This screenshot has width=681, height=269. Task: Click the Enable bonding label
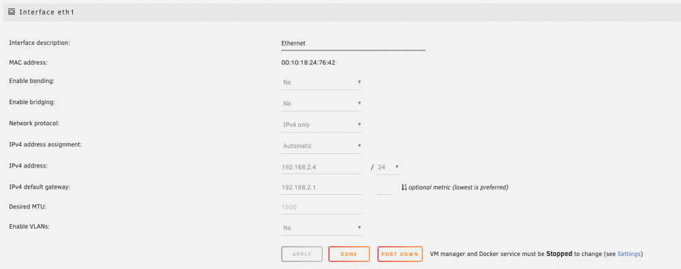pyautogui.click(x=32, y=81)
